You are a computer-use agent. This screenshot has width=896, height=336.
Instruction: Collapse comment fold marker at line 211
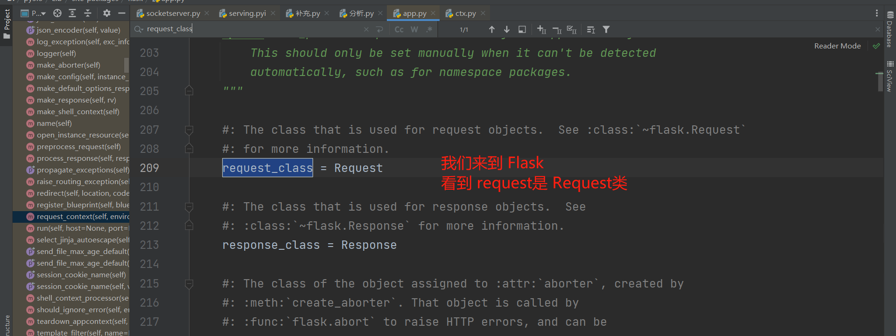tap(189, 206)
